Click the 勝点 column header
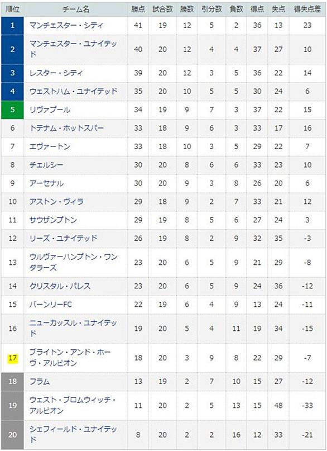The height and width of the screenshot is (451, 327). (138, 9)
